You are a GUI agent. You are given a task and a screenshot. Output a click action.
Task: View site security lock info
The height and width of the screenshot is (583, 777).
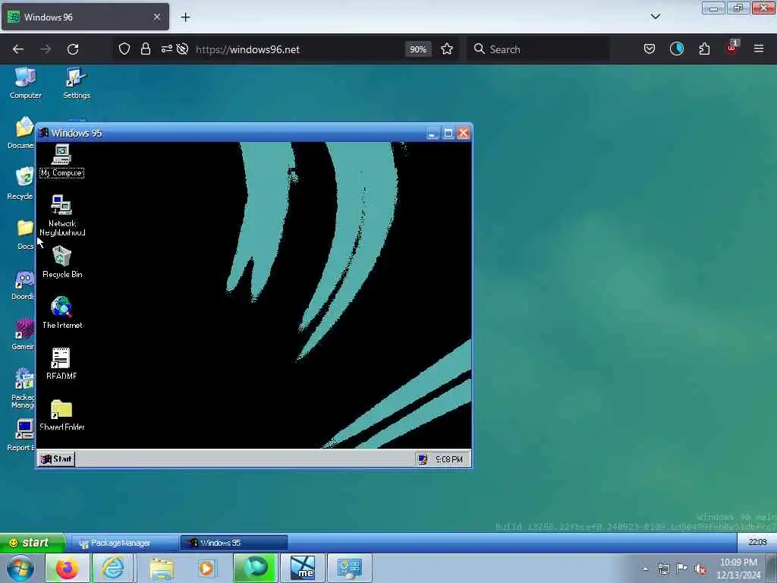145,49
